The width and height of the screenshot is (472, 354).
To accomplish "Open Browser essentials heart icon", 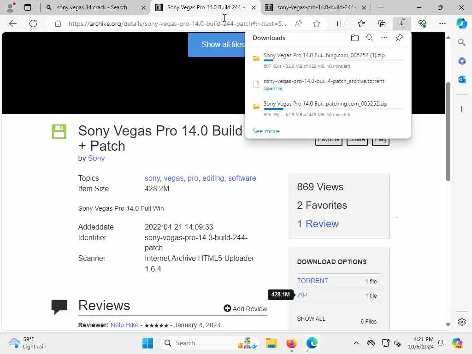I will click(422, 24).
